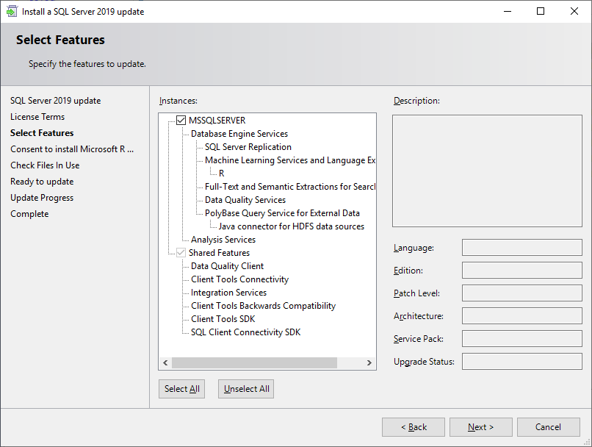Go back with the Back button

[x=414, y=427]
